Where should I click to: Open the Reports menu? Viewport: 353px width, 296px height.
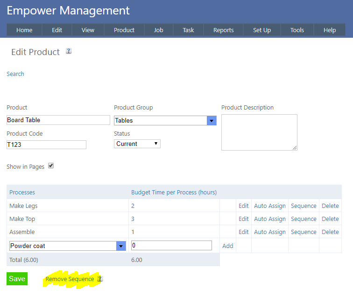223,30
